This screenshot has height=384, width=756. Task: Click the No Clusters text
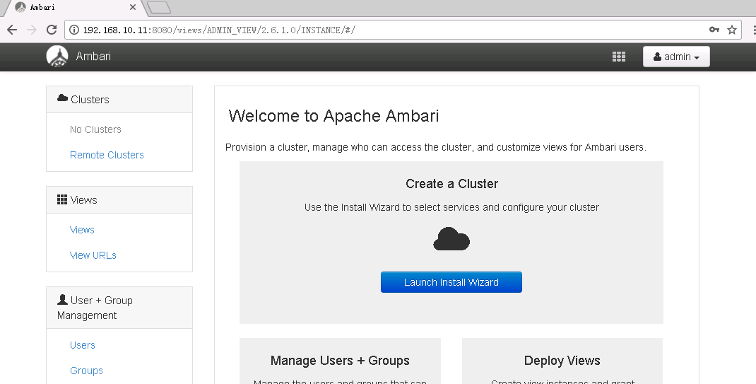[95, 129]
